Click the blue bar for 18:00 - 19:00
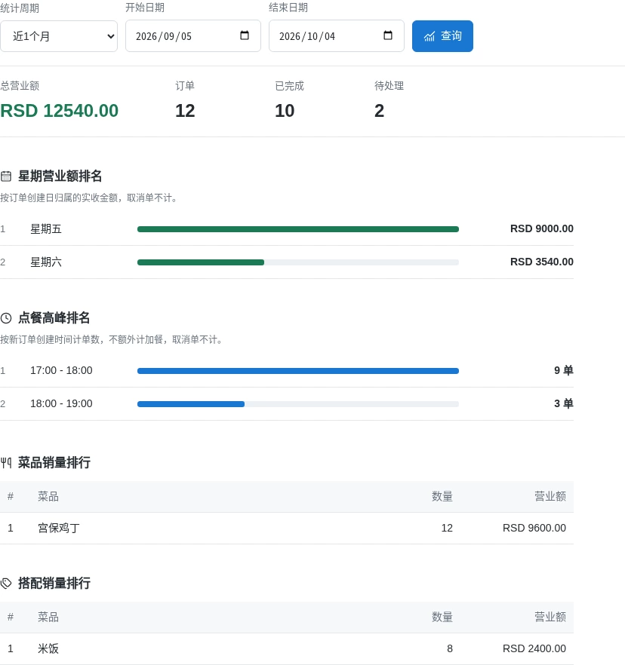The height and width of the screenshot is (665, 625). click(191, 404)
